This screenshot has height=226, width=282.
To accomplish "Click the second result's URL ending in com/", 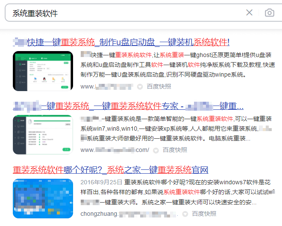I will coord(115,150).
